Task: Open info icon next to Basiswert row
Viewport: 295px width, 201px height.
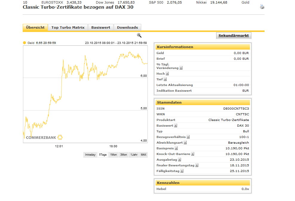Action: pyautogui.click(x=176, y=125)
